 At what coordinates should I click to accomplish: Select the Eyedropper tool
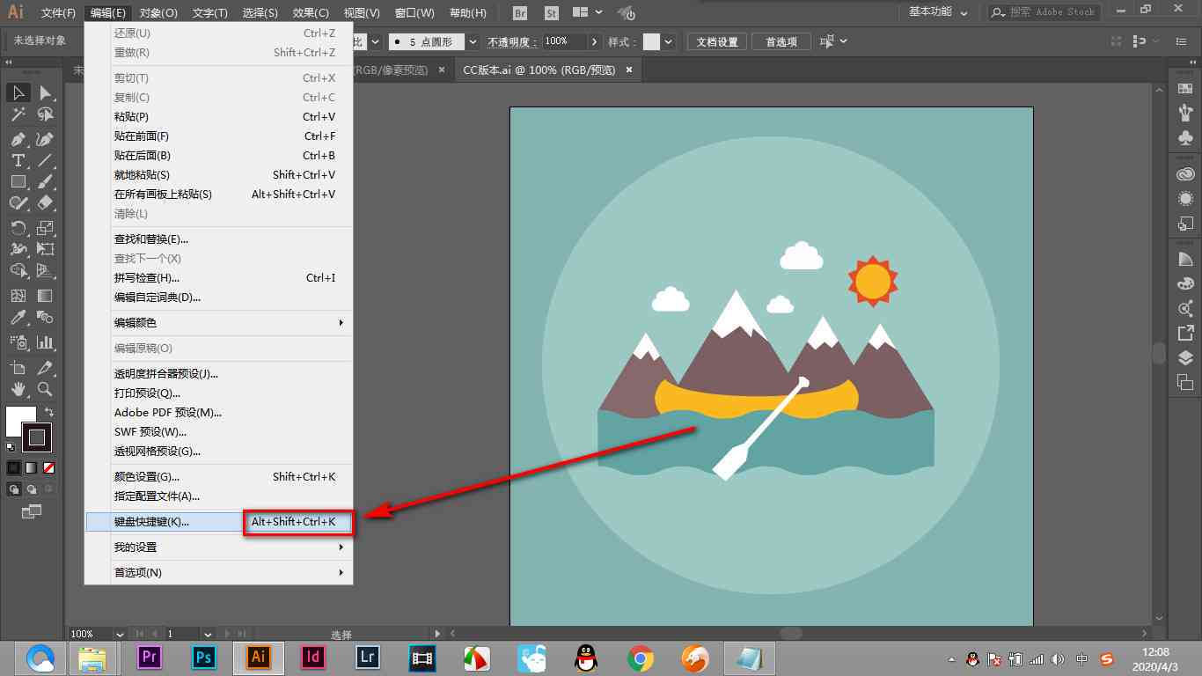click(18, 317)
